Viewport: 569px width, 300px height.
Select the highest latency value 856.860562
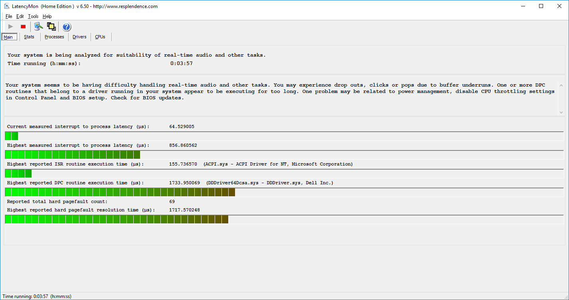pyautogui.click(x=183, y=145)
